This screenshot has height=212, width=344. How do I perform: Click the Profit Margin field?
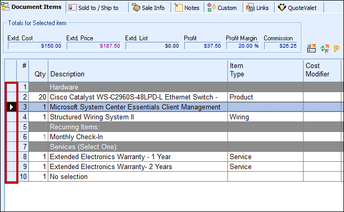coord(243,46)
